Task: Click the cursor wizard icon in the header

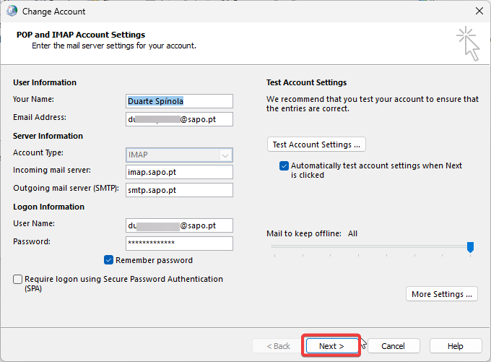Action: pyautogui.click(x=467, y=43)
